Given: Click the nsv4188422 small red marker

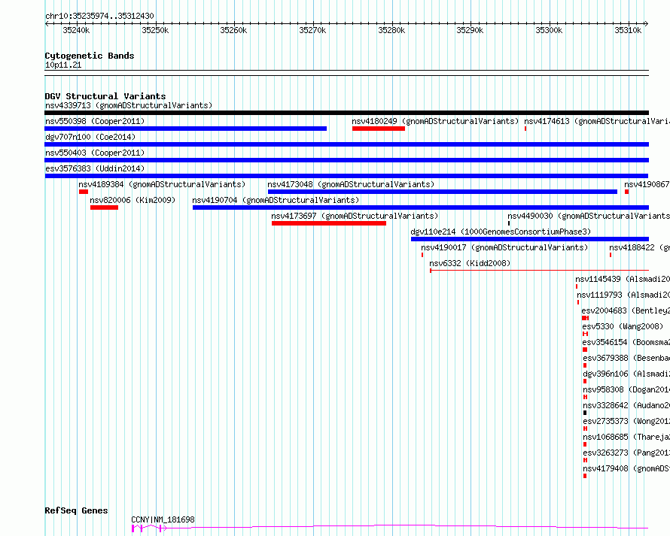Looking at the screenshot, I should pos(611,255).
